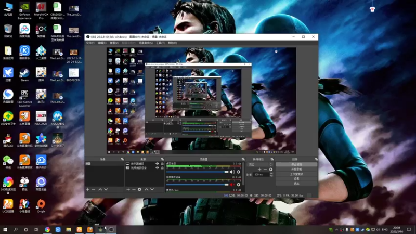Screen dimensions: 416x234
Task: Open Edit menu in OBS
Action: click(x=102, y=43)
